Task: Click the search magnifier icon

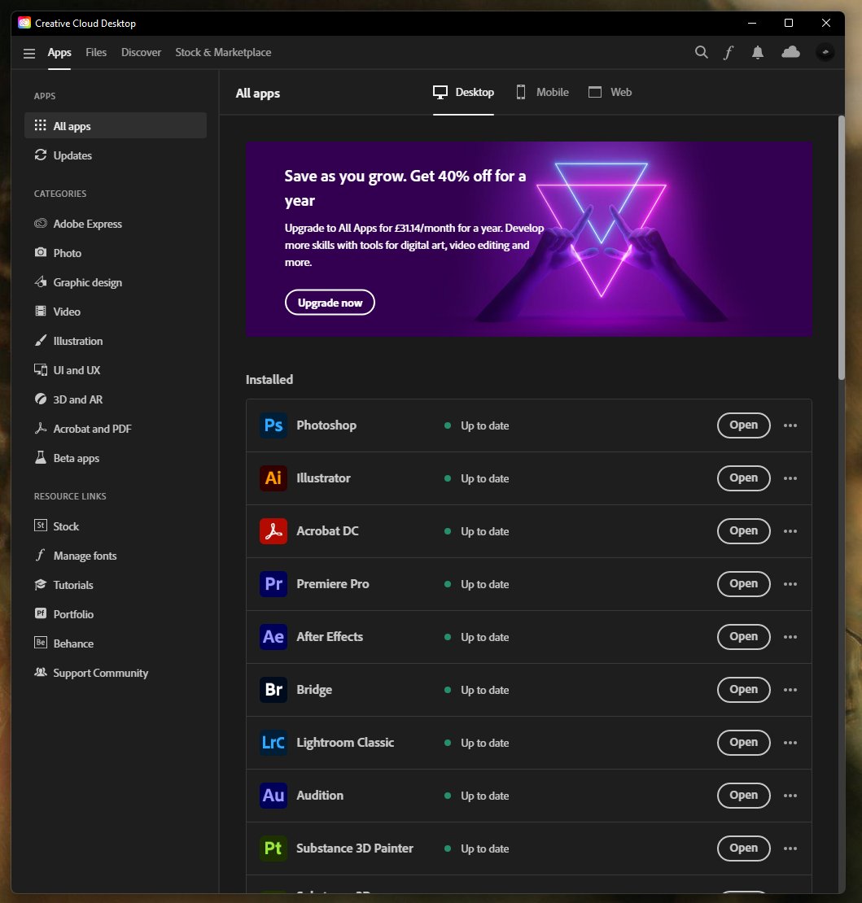Action: 701,52
